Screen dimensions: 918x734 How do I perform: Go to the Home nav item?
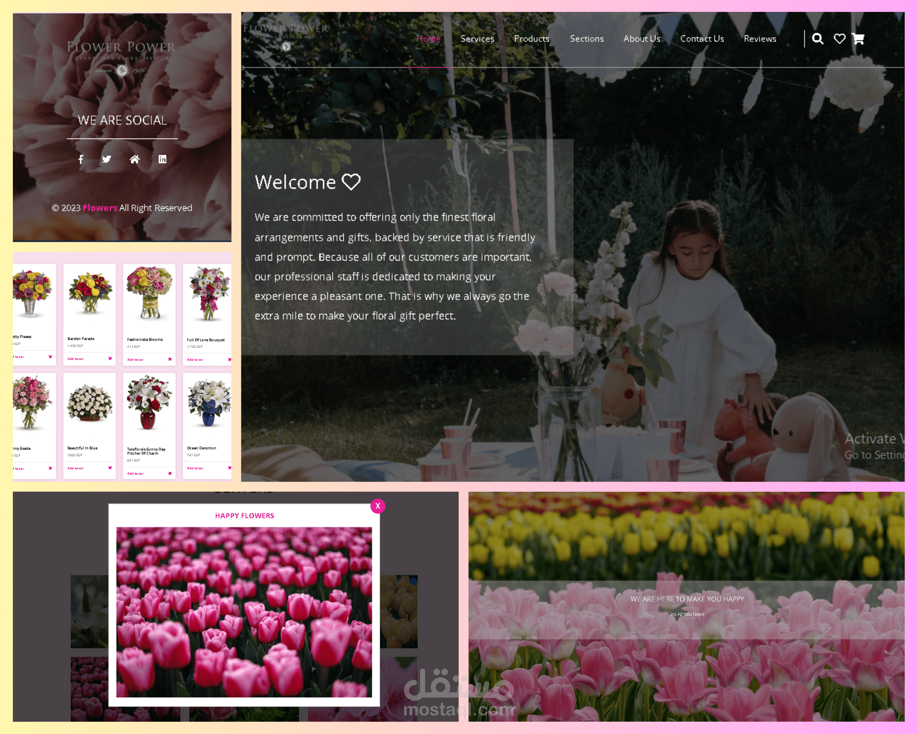[428, 39]
